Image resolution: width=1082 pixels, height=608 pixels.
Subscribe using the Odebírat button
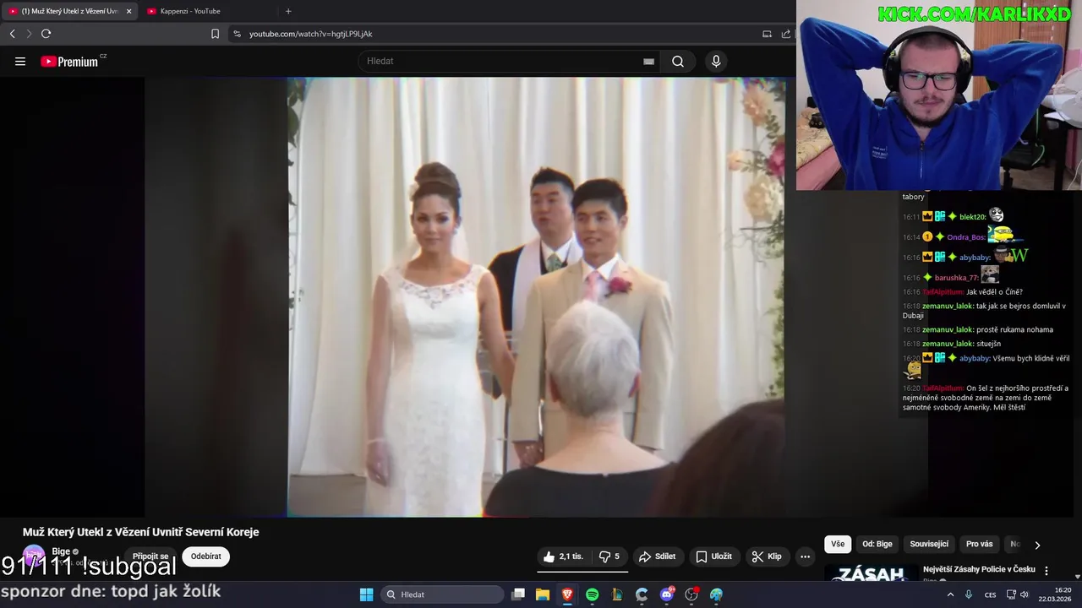pyautogui.click(x=205, y=556)
